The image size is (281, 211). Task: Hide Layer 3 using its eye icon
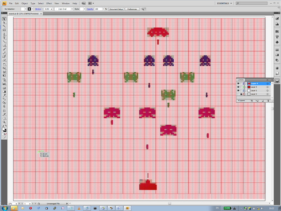[x=238, y=87]
